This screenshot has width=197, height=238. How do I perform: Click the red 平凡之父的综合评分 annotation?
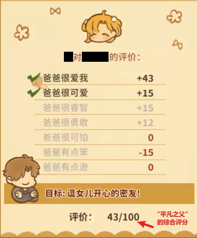click(x=172, y=219)
